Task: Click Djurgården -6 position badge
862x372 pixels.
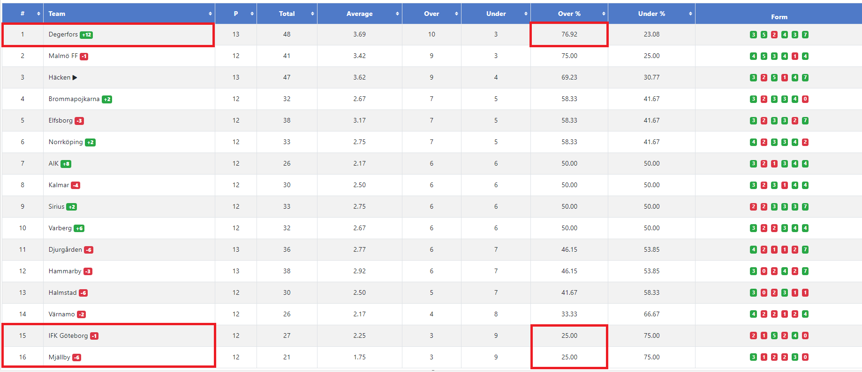Action: click(89, 250)
